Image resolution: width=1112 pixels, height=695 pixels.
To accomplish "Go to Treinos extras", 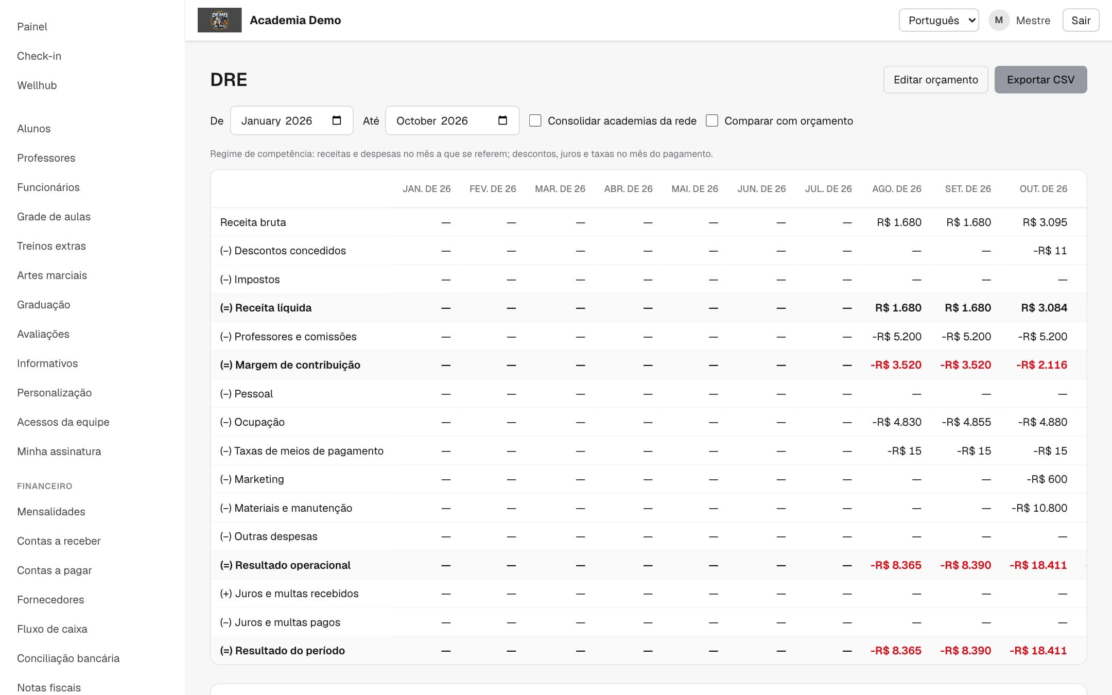I will point(51,246).
